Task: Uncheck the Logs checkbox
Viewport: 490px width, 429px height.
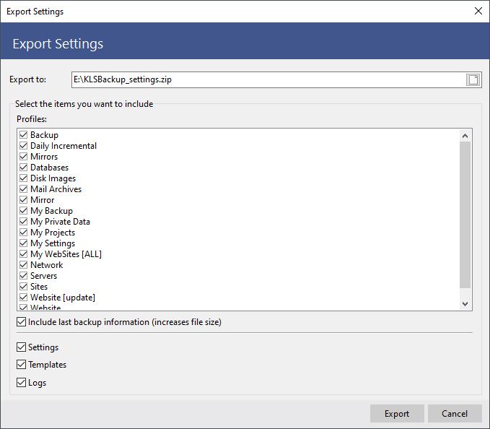Action: 21,383
